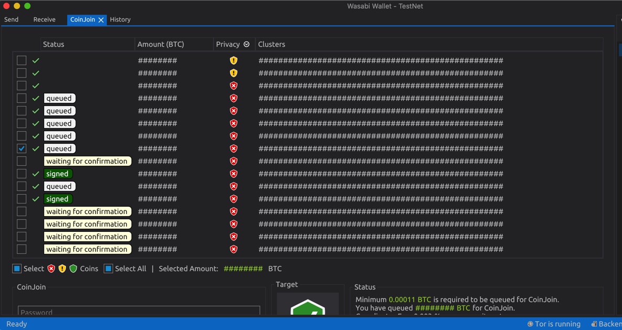Click the queued badge in the checked row
The height and width of the screenshot is (330, 622).
[59, 148]
